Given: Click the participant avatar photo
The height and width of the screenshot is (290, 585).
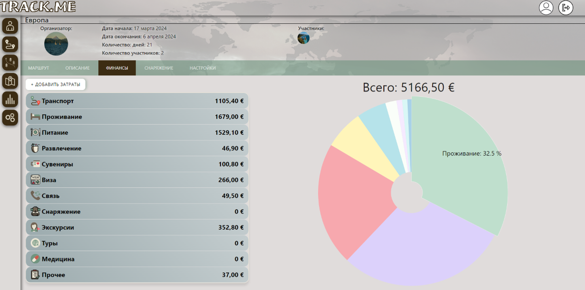Looking at the screenshot, I should (x=304, y=38).
